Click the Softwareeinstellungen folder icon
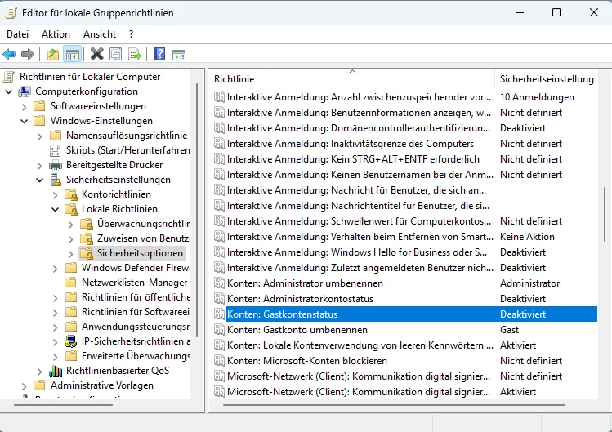The image size is (612, 432). [39, 106]
